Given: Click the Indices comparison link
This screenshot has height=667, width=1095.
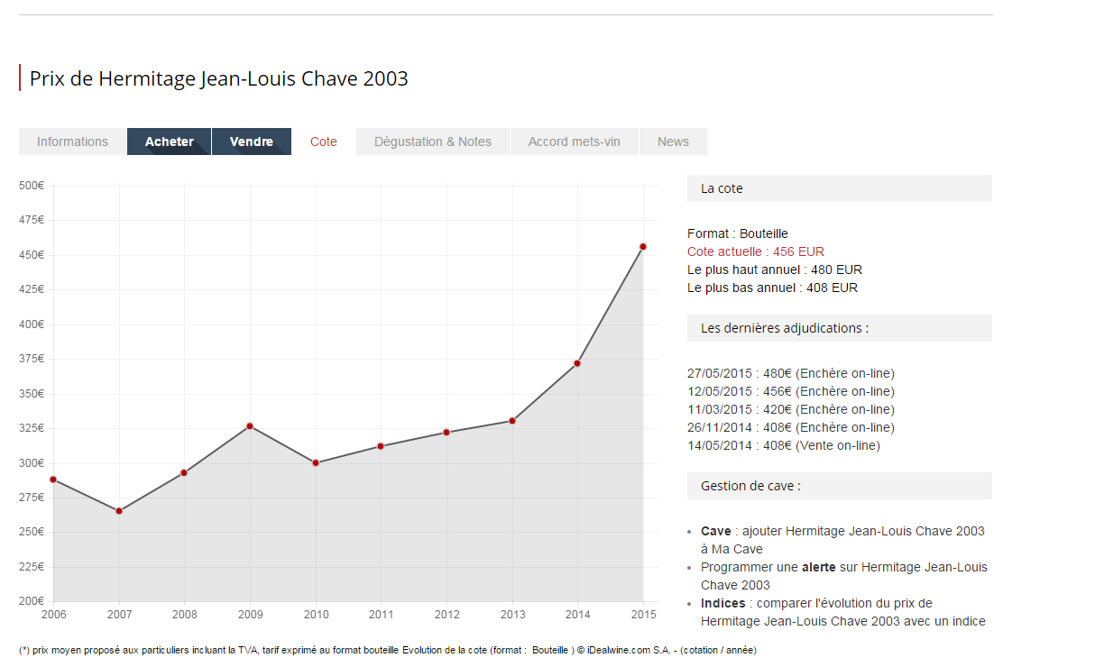Looking at the screenshot, I should coord(723,603).
